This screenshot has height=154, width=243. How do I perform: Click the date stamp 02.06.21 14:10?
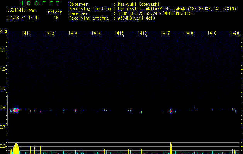coord(24,18)
